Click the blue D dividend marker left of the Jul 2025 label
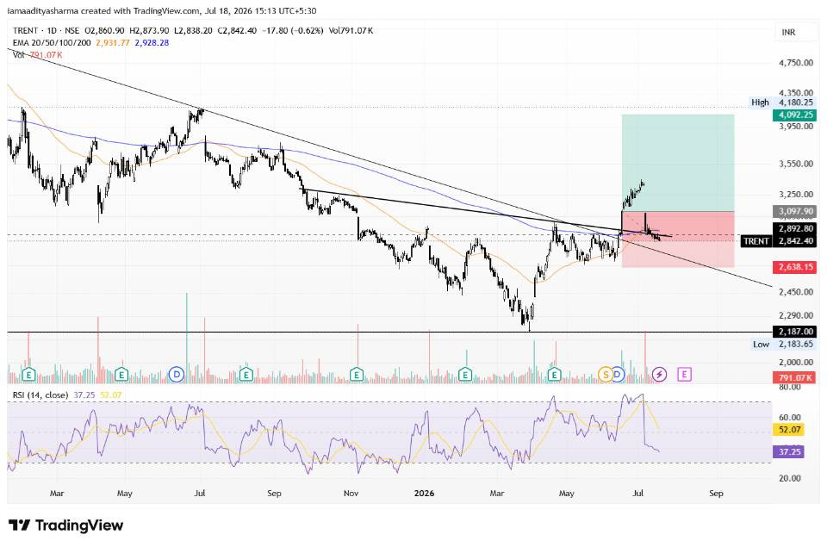This screenshot has width=827, height=547. (x=176, y=375)
